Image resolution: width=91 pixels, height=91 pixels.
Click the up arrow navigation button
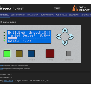[65, 30]
